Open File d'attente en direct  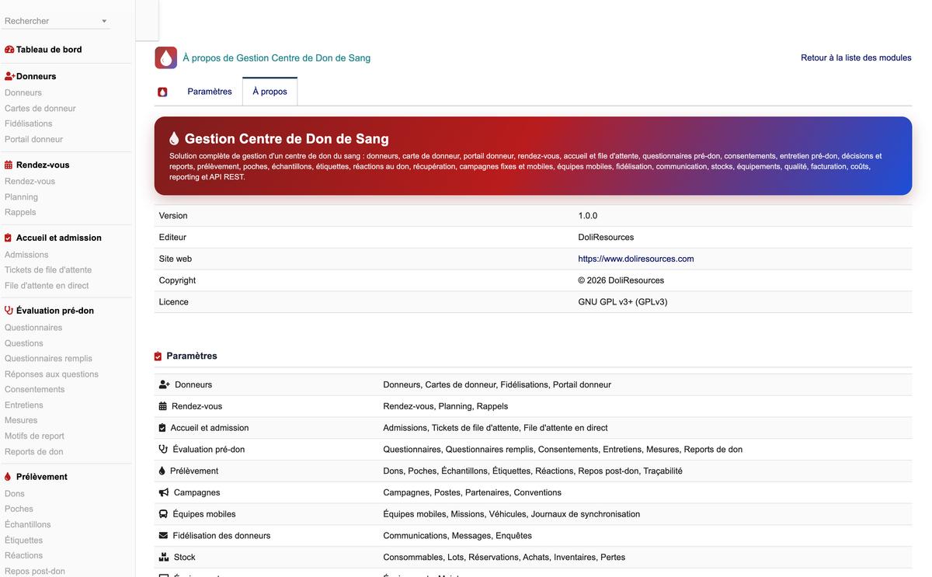47,286
